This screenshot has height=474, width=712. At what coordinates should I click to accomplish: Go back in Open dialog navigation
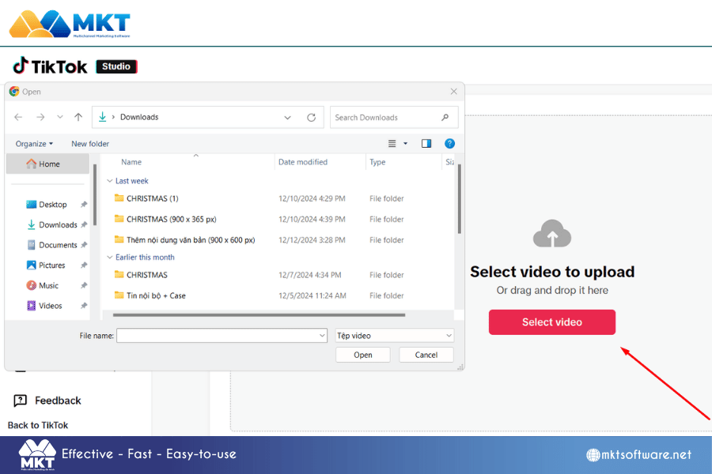pos(18,117)
